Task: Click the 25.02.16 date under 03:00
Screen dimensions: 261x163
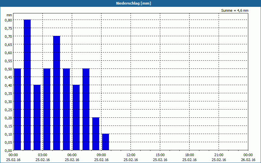Action: (x=43, y=160)
